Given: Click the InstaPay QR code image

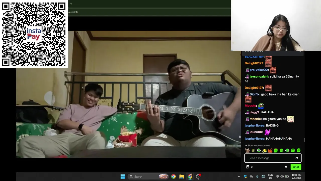Looking at the screenshot, I should click(x=34, y=34).
